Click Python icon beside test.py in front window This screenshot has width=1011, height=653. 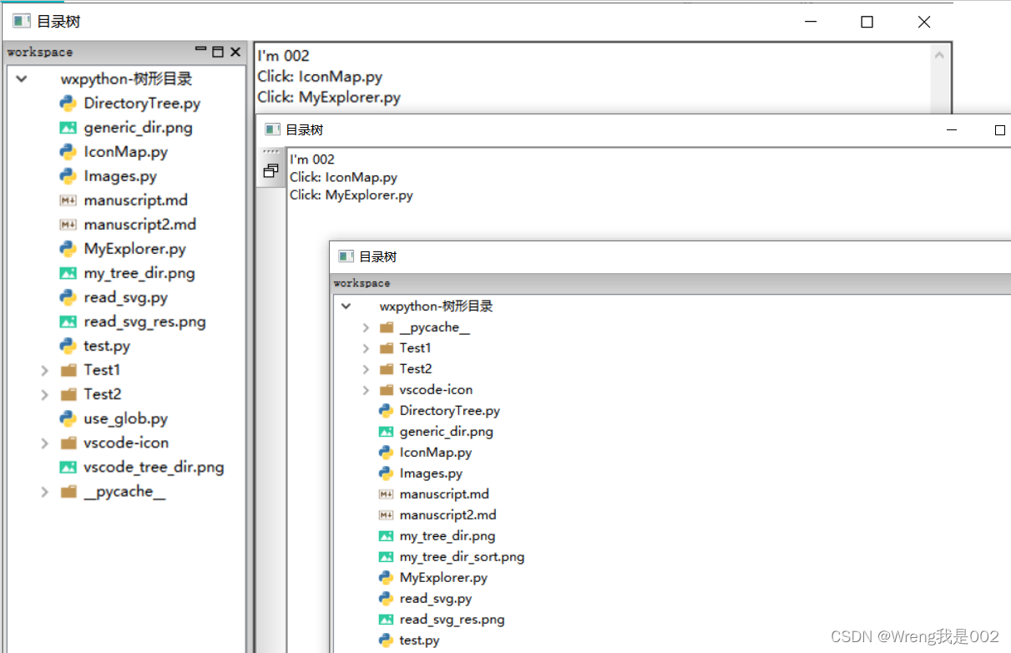[x=386, y=640]
